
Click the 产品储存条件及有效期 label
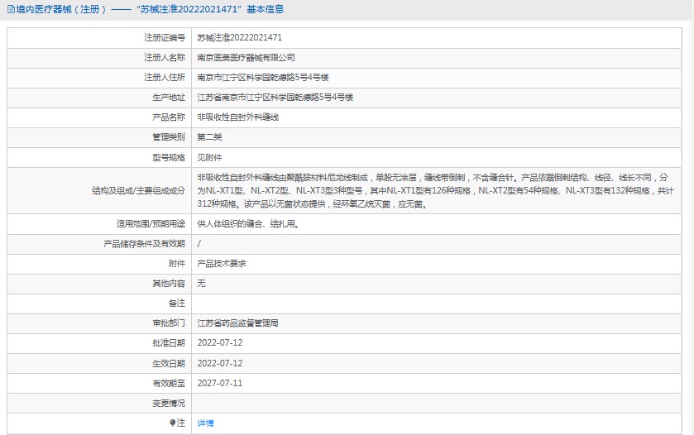144,244
